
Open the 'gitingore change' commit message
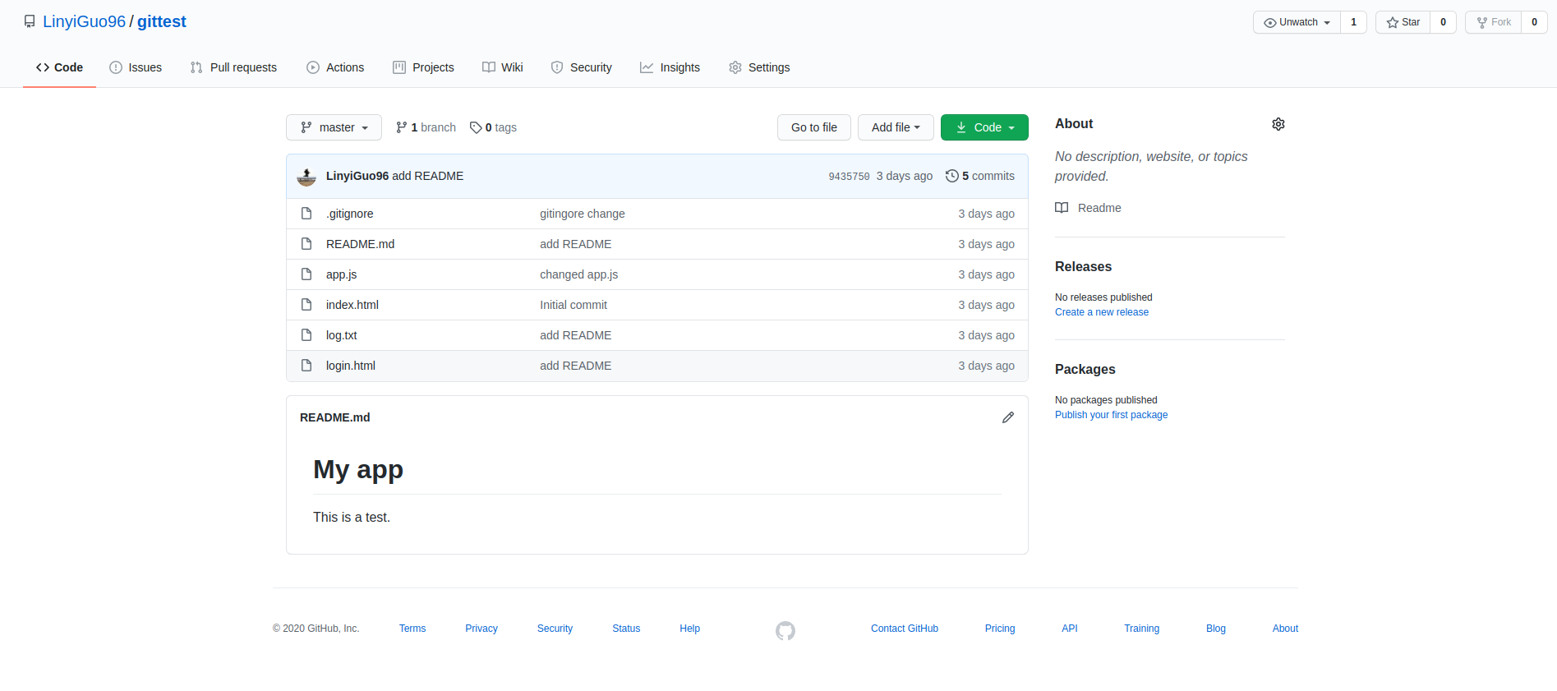coord(583,214)
